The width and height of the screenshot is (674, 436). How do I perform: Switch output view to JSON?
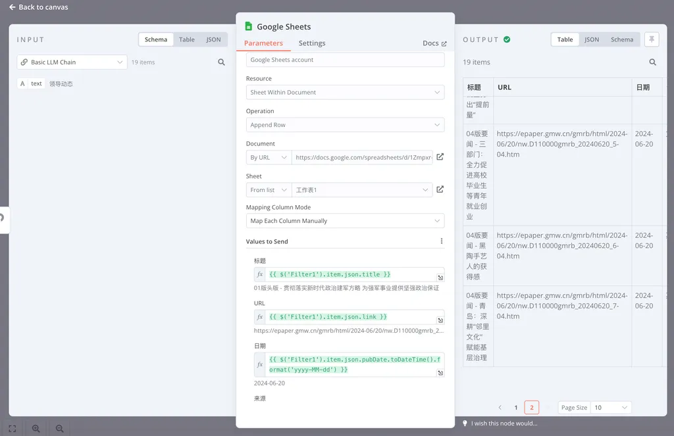click(x=592, y=39)
